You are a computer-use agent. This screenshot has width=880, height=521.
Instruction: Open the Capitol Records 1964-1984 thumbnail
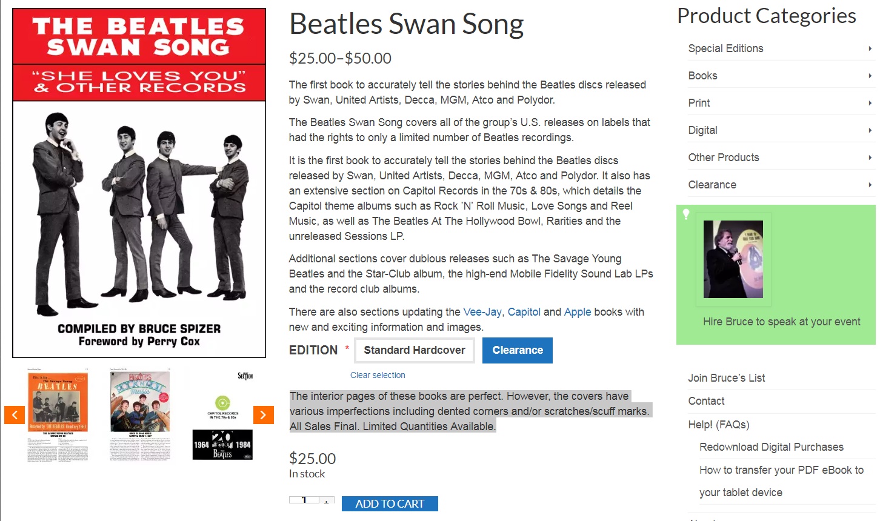(222, 415)
